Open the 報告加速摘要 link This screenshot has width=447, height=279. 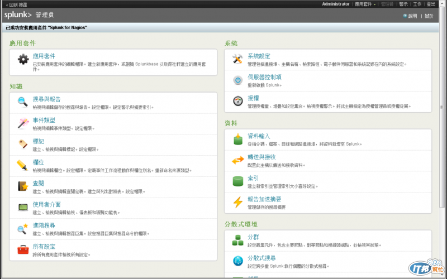pyautogui.click(x=264, y=199)
